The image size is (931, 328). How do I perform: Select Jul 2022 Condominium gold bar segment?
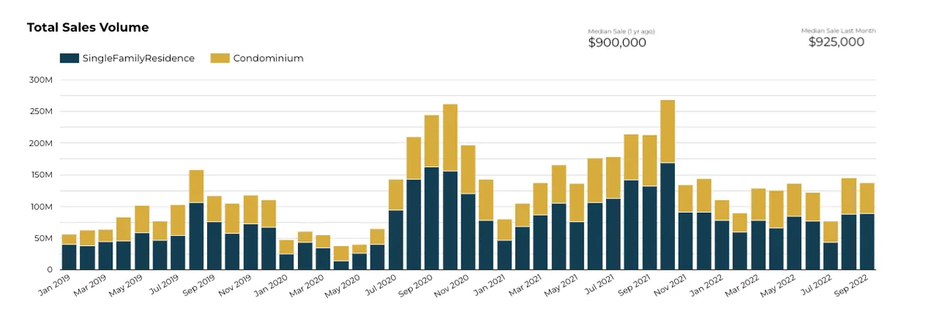click(831, 232)
